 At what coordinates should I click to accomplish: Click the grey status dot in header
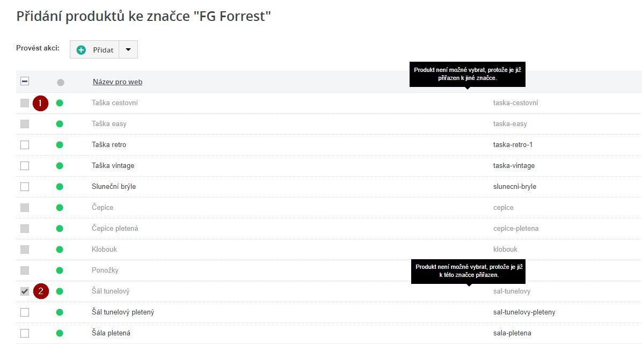pos(61,83)
